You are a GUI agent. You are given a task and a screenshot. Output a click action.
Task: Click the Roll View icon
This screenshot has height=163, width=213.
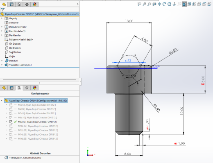(170, 4)
